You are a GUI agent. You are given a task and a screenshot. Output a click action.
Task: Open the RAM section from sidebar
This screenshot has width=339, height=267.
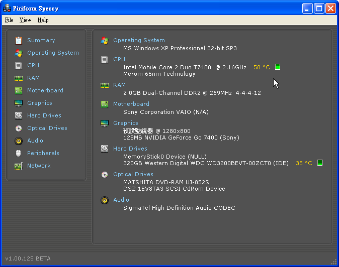pos(33,78)
